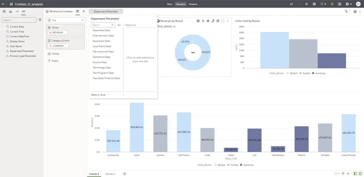Viewport: 364px width, 177px height.
Task: Click the add parameter plus icon
Action: [40, 20]
